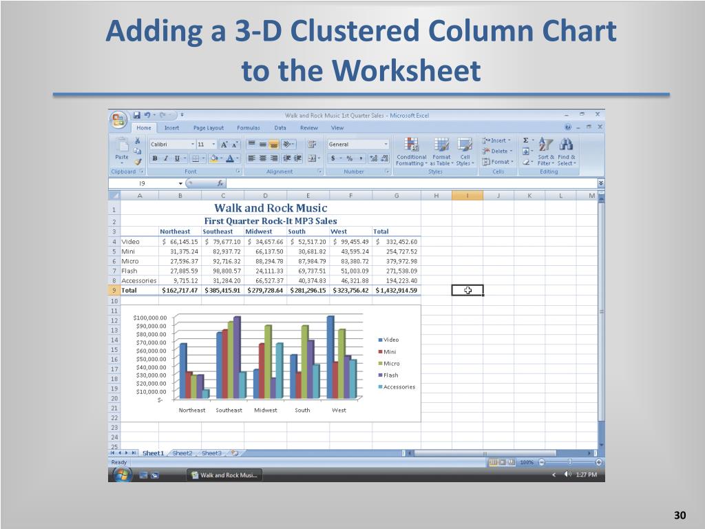Open the View ribbon tab
This screenshot has width=705, height=529.
(337, 127)
